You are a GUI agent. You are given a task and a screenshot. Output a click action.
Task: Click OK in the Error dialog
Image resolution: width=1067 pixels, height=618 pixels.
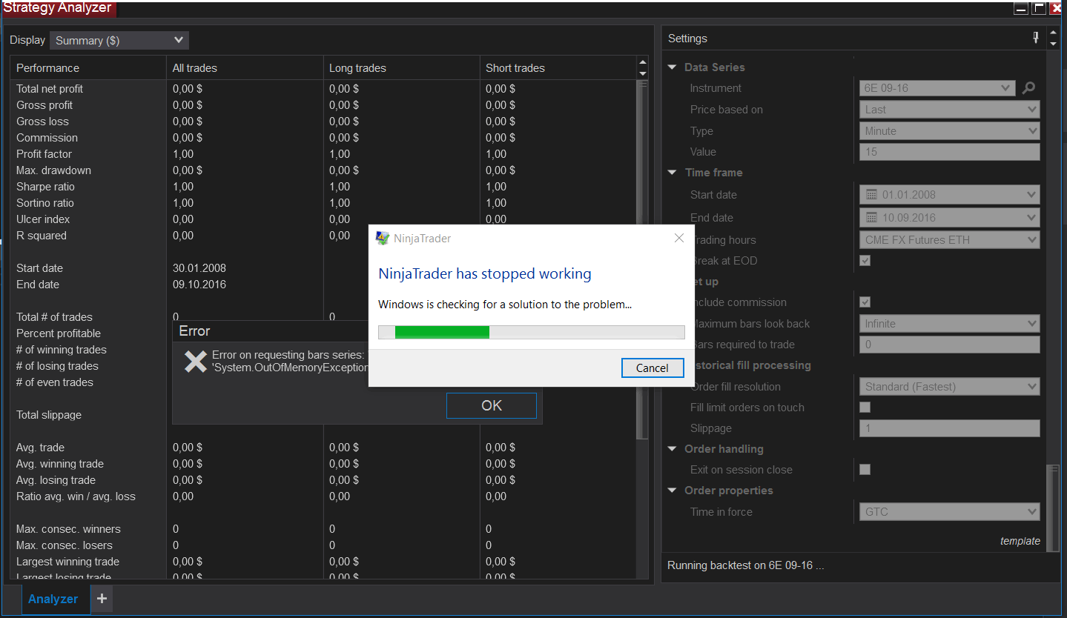click(x=492, y=405)
